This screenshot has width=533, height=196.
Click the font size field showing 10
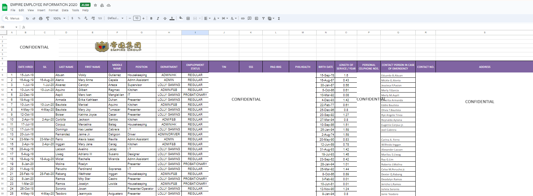[137, 18]
